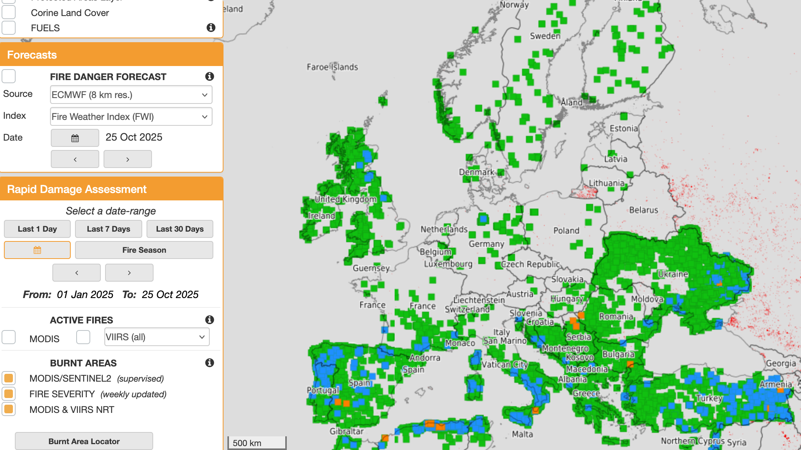Open the orange custom date-range calendar

[37, 250]
